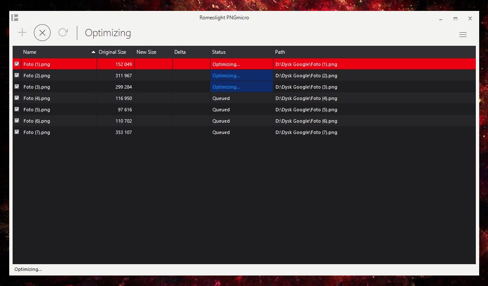This screenshot has width=488, height=286.
Task: Click the Romeolight PNGmicro title text
Action: (x=224, y=18)
